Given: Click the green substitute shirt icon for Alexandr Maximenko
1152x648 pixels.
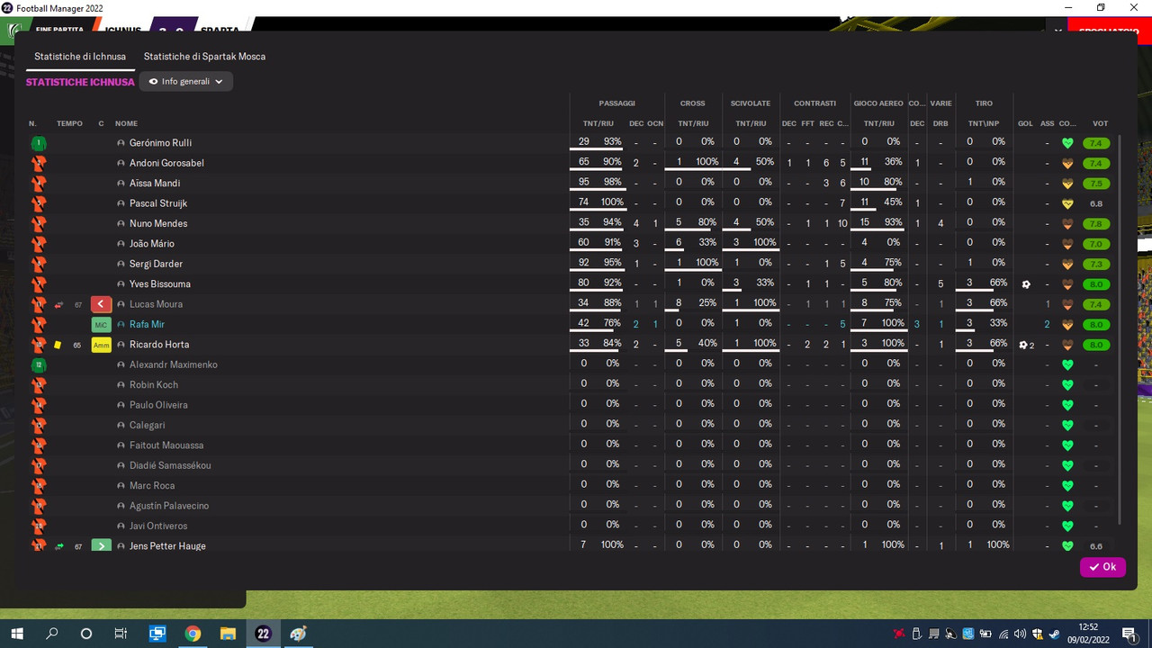Looking at the screenshot, I should click(x=38, y=365).
